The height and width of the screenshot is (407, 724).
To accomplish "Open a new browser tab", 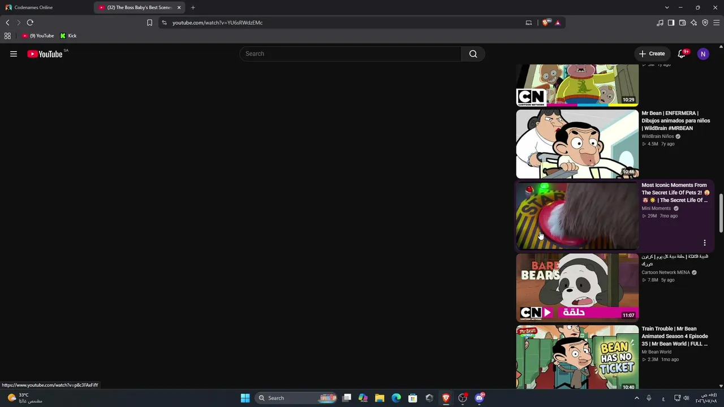I will tap(193, 7).
